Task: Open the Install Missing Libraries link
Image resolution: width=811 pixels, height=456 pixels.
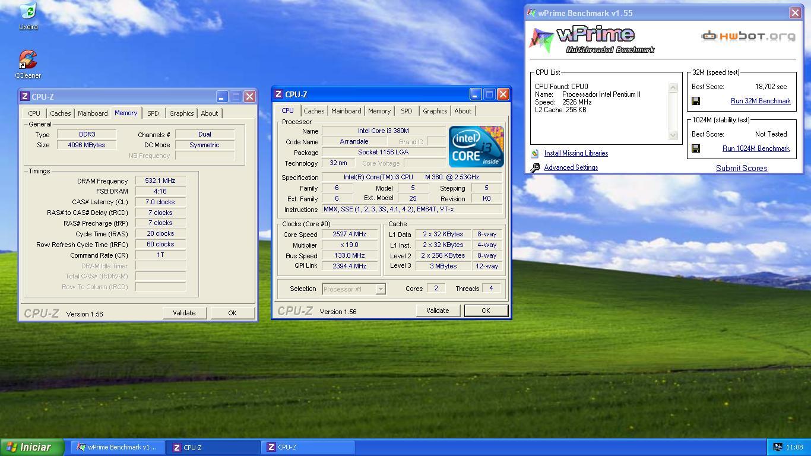Action: point(576,153)
